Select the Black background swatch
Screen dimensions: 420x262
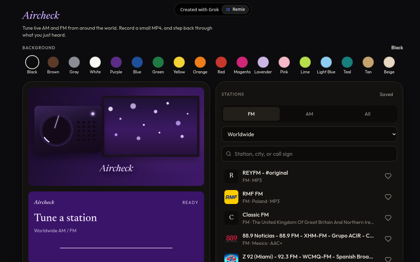click(32, 62)
